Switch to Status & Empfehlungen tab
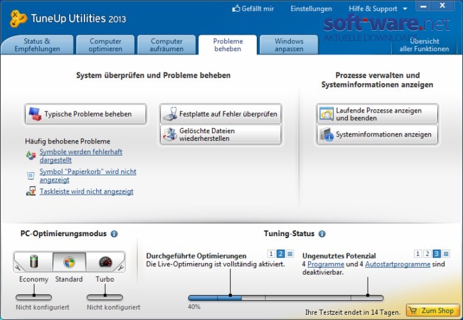463x320 pixels. 37,45
